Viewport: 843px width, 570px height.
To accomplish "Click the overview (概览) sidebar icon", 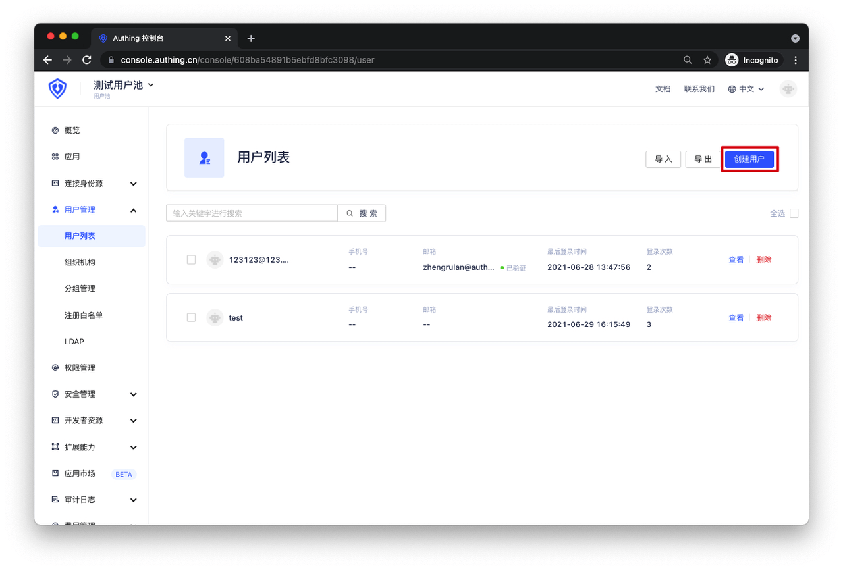I will (x=55, y=130).
